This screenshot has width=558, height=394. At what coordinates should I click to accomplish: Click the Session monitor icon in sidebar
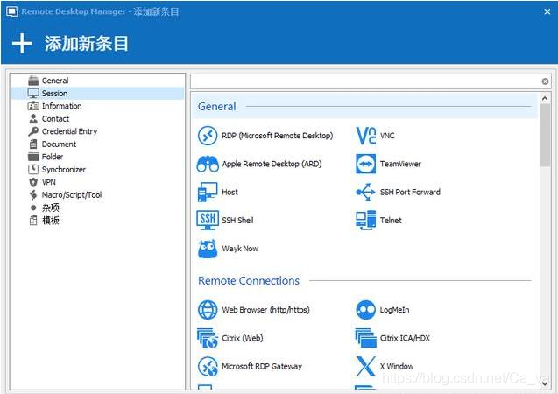33,94
